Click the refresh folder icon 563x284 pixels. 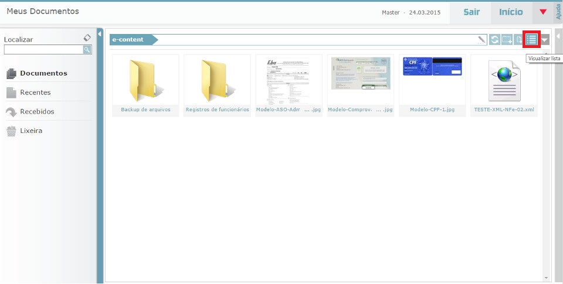coord(495,40)
